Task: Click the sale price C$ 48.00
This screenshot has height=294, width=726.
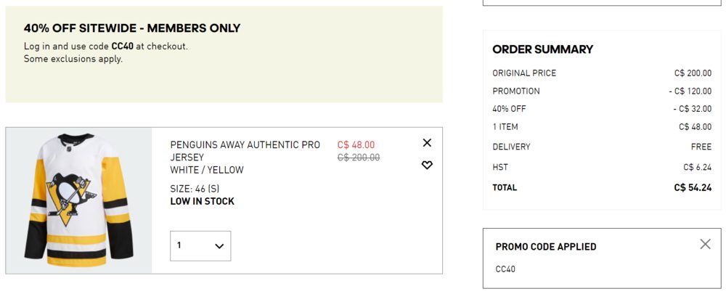Action: coord(356,145)
